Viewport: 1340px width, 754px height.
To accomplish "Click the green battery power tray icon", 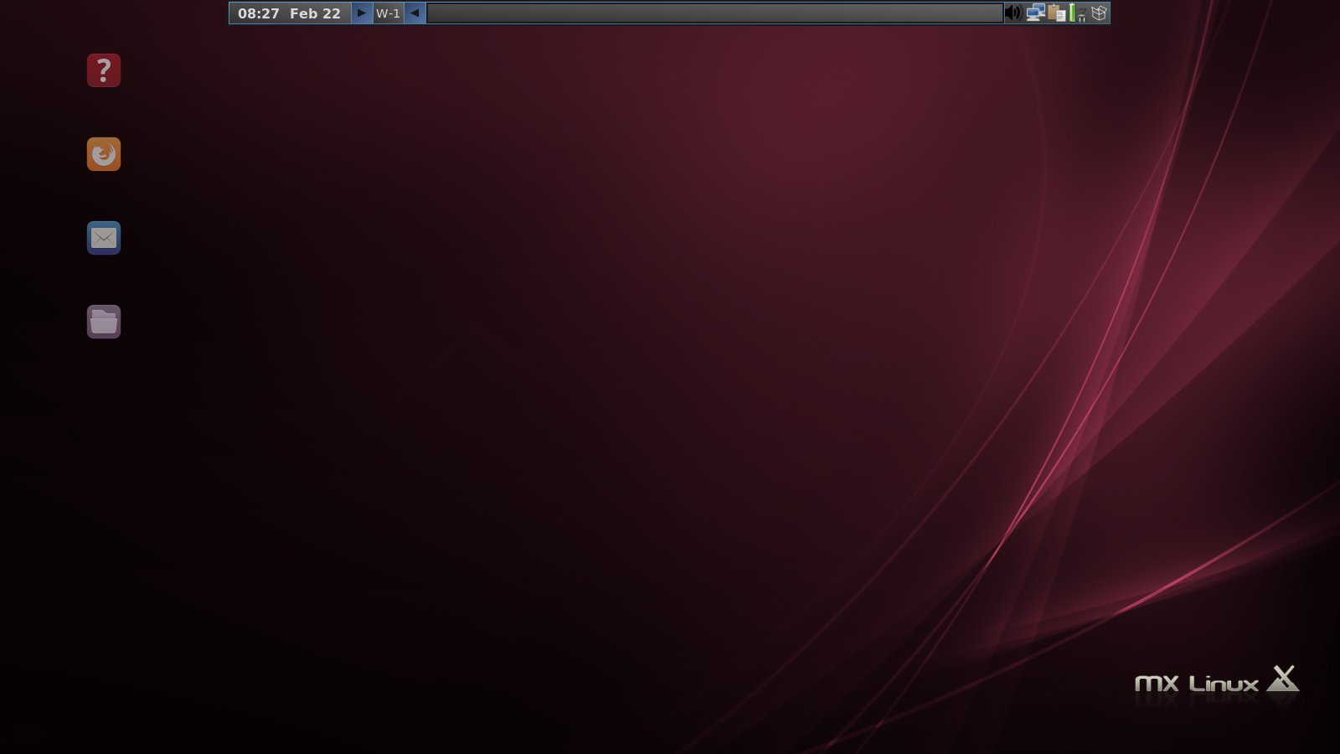I will (x=1077, y=13).
